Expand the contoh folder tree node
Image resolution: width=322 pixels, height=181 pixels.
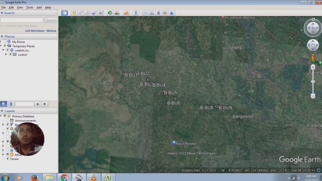click(6, 55)
